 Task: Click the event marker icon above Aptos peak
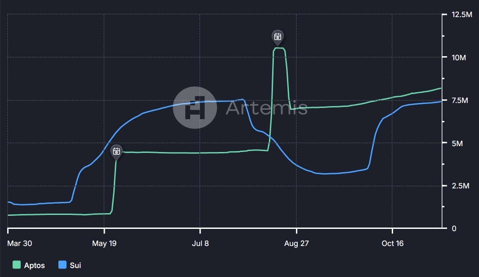tap(278, 37)
